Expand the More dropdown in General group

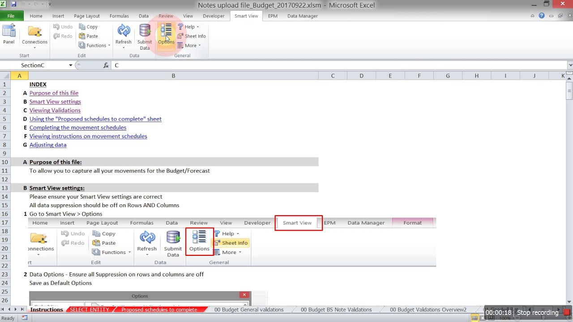[189, 46]
